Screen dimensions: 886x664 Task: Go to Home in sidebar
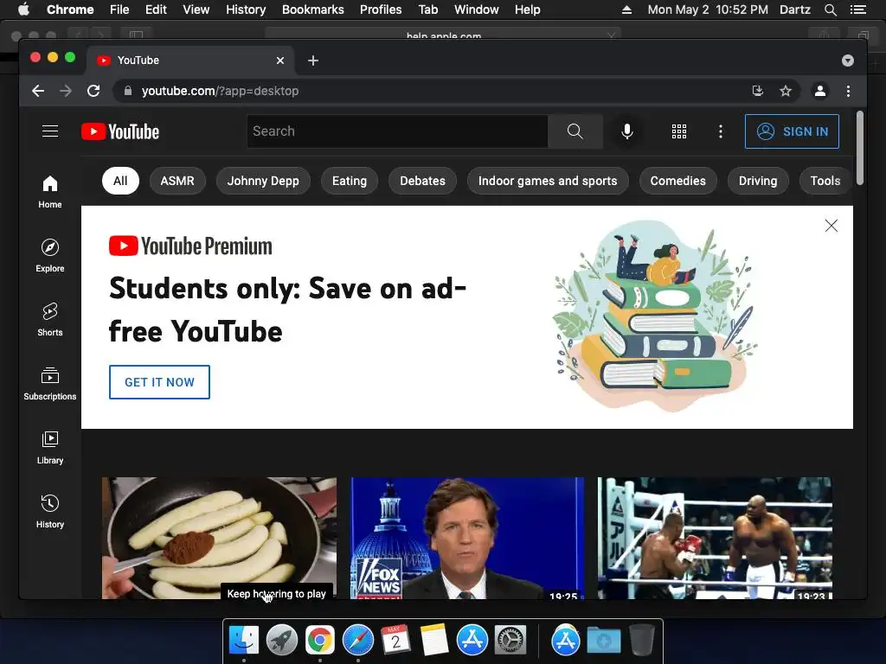(x=50, y=192)
